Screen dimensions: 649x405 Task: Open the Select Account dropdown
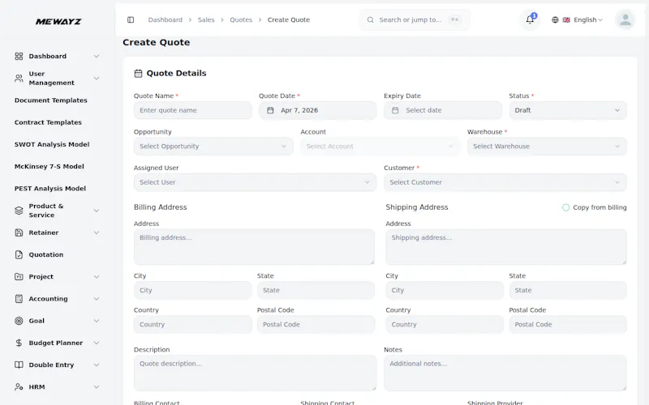click(380, 147)
